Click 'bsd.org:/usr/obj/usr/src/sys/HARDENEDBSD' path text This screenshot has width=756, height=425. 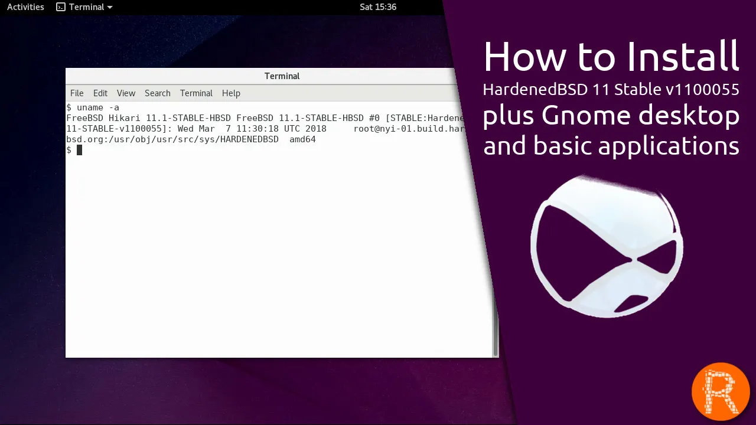coord(172,139)
